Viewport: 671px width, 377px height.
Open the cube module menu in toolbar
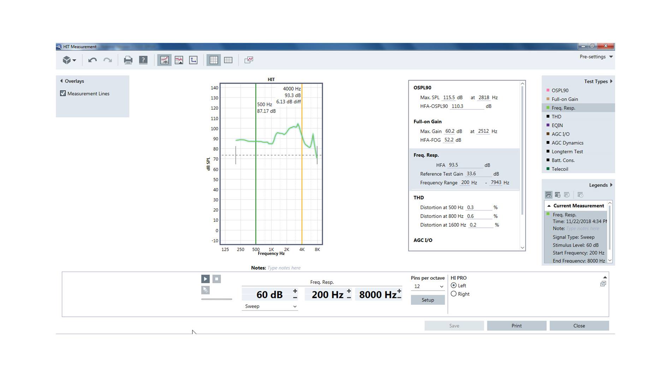tap(69, 60)
